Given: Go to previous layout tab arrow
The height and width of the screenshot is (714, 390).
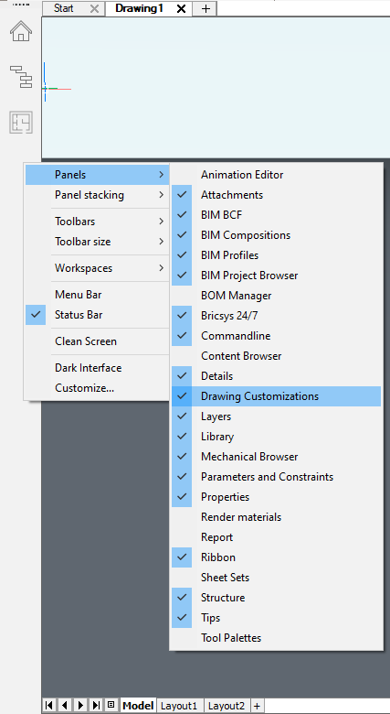Looking at the screenshot, I should 65,706.
